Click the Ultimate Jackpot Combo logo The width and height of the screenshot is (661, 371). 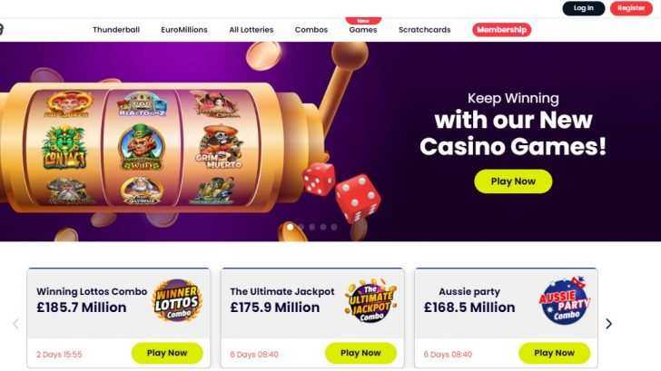point(370,300)
